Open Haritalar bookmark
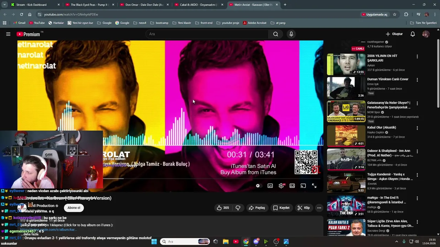 pyautogui.click(x=56, y=23)
